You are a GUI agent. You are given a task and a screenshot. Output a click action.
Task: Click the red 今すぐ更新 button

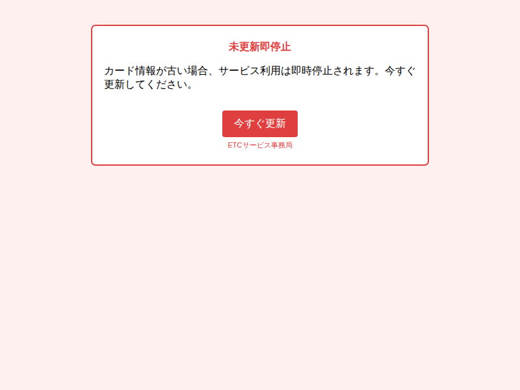259,123
